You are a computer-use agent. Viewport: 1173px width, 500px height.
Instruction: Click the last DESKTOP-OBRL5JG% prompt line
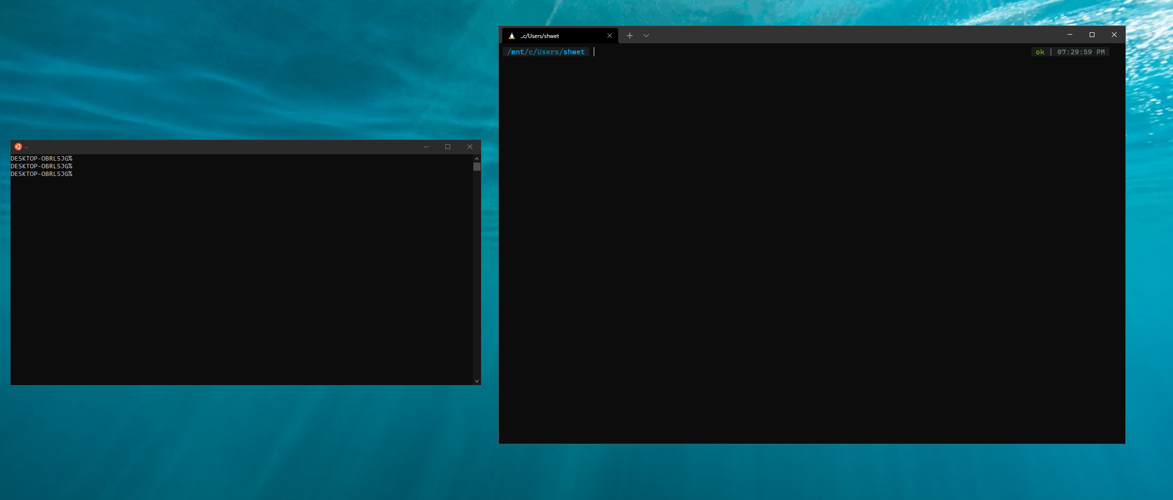(41, 174)
